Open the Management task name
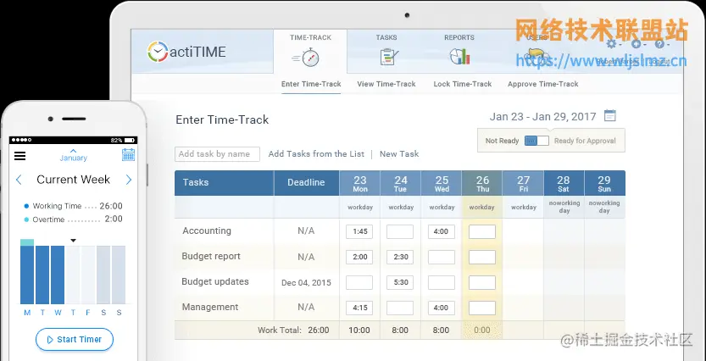 210,307
